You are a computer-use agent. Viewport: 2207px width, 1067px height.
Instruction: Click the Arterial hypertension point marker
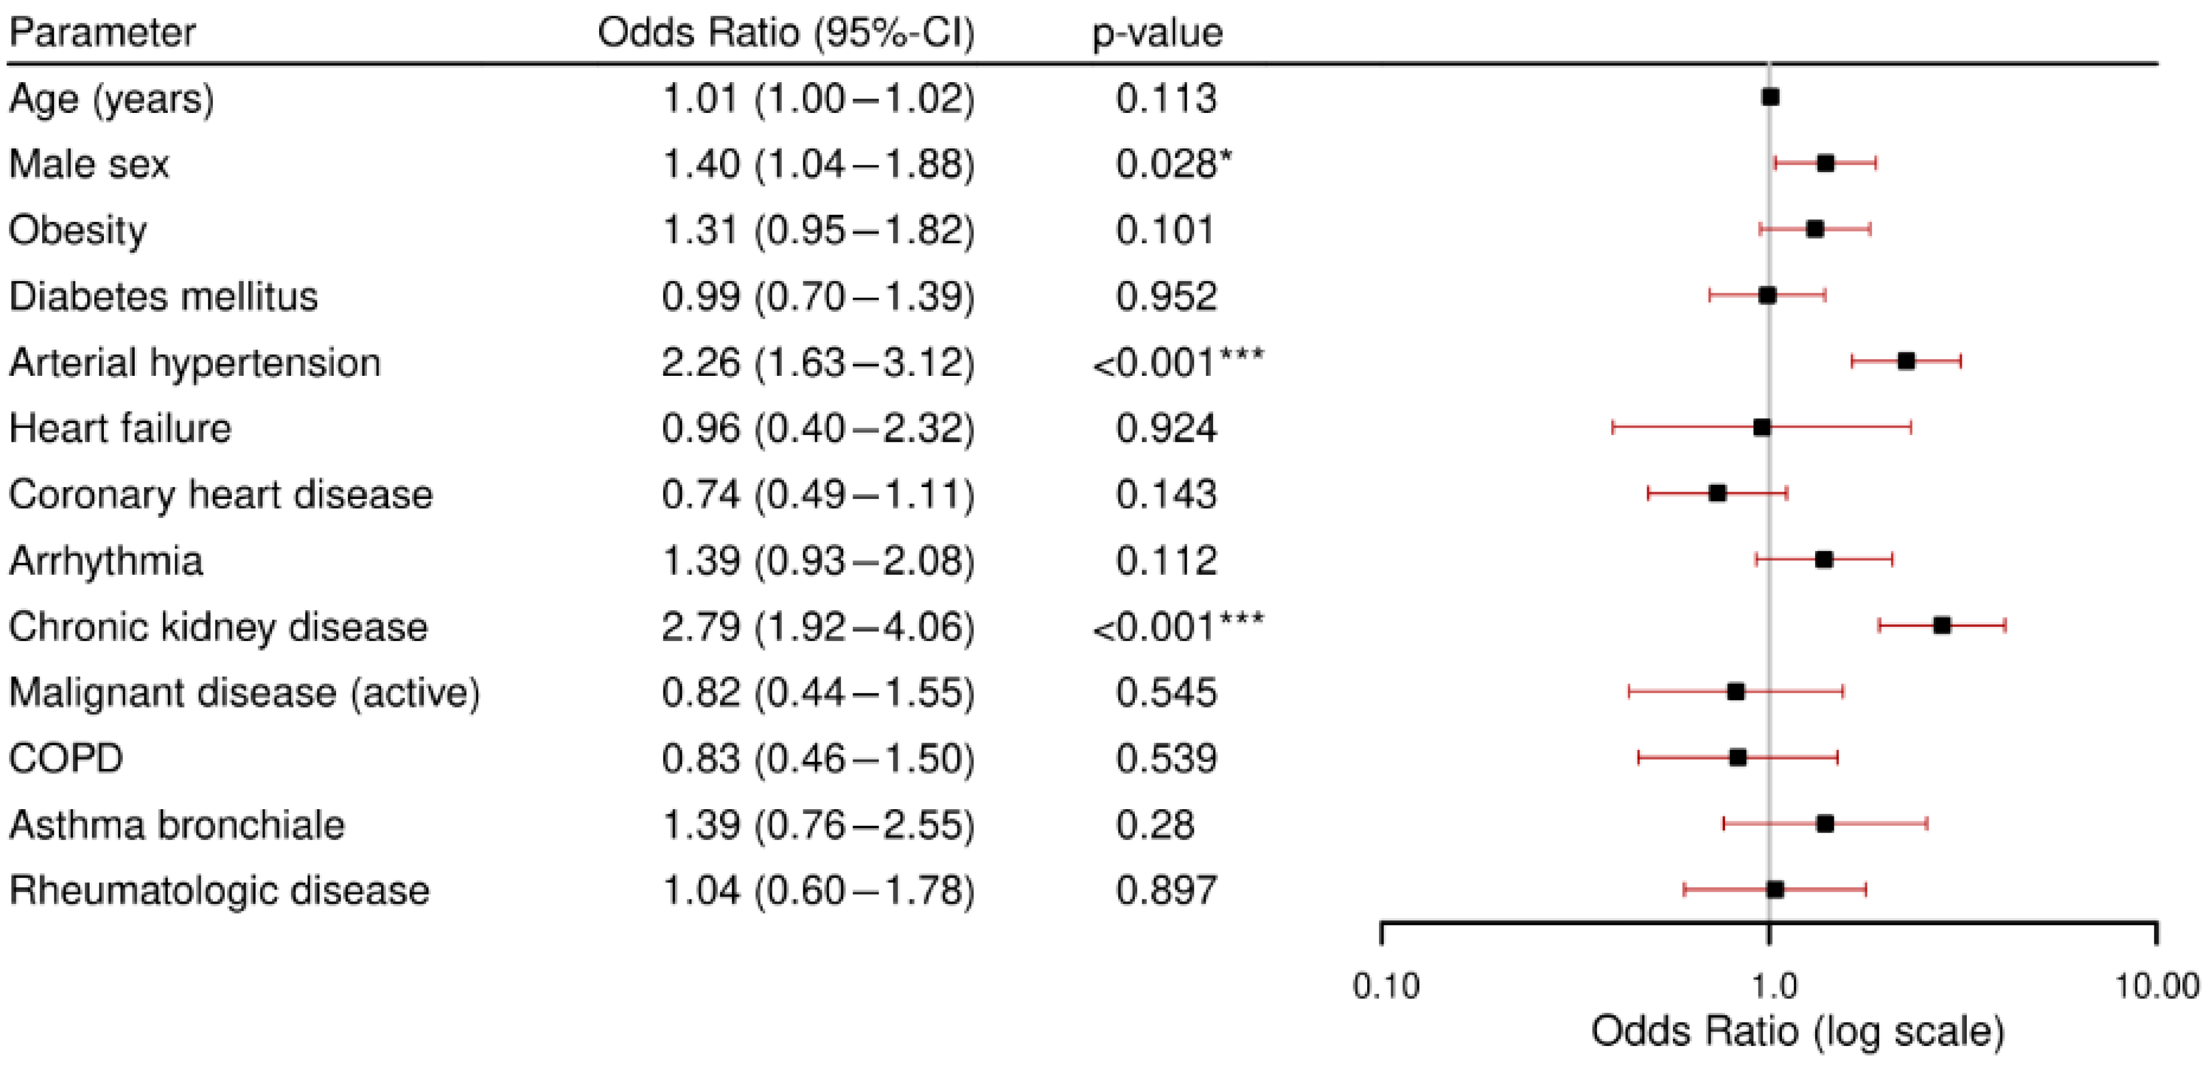tap(1906, 360)
